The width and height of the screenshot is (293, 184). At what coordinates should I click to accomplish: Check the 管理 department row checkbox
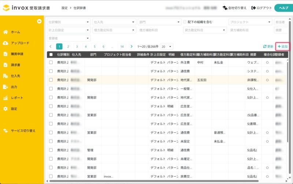51,150
